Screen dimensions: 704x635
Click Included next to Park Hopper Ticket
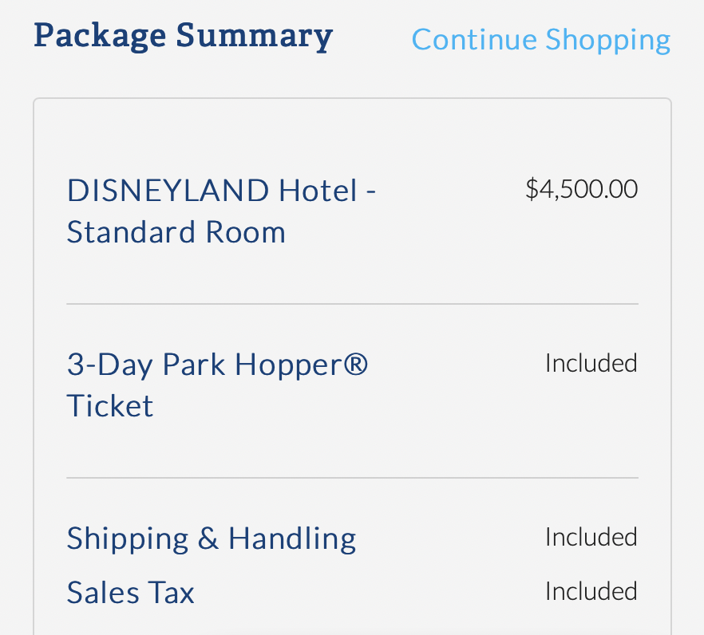coord(591,362)
